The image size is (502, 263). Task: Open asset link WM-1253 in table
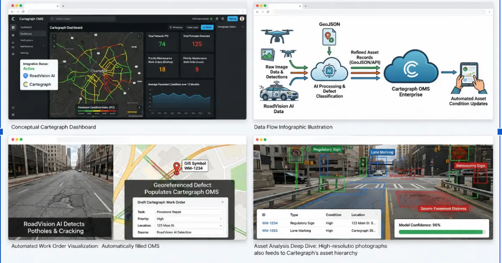[270, 230]
